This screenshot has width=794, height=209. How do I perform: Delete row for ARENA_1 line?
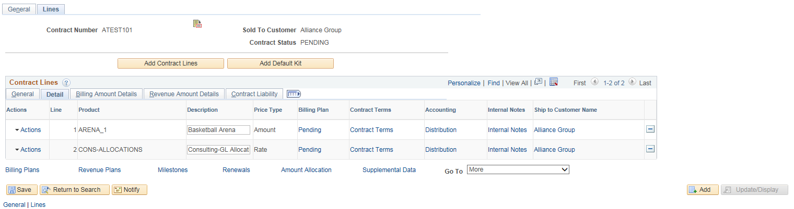pos(650,129)
